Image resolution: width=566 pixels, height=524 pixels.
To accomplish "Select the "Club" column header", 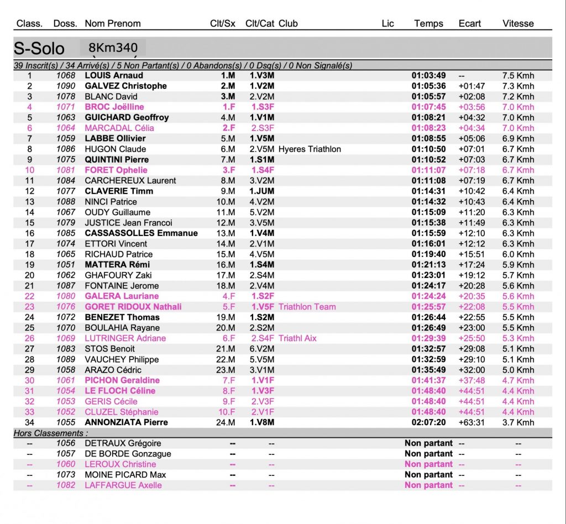I will coord(288,23).
